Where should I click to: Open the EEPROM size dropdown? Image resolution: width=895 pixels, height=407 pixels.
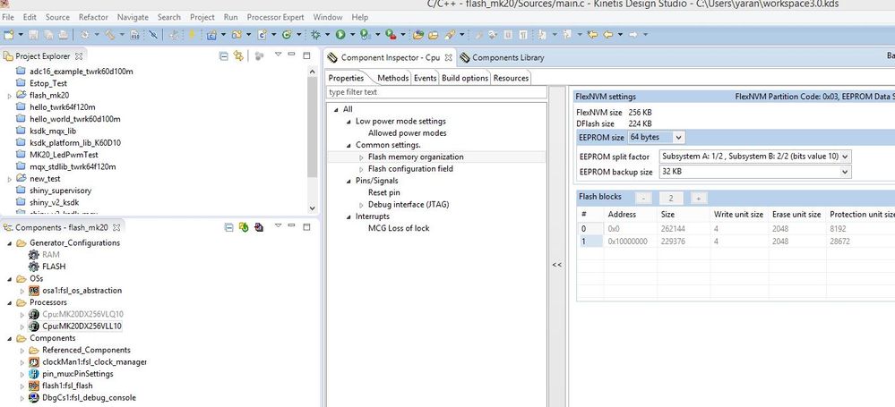[678, 138]
